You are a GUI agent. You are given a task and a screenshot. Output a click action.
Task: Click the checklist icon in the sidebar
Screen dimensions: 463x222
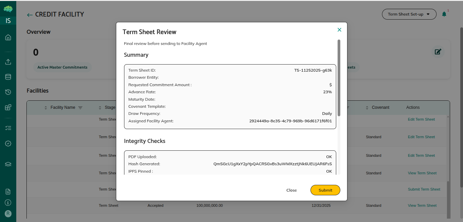8,128
